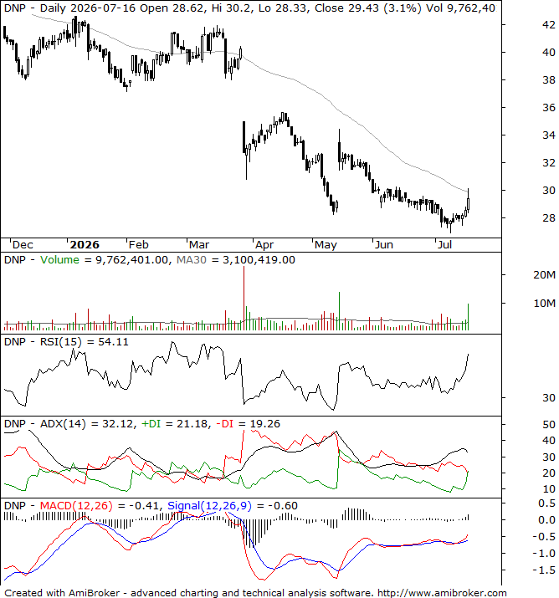559x598 pixels.
Task: Click the 'Dec' month label on time axis
Action: [x=23, y=244]
